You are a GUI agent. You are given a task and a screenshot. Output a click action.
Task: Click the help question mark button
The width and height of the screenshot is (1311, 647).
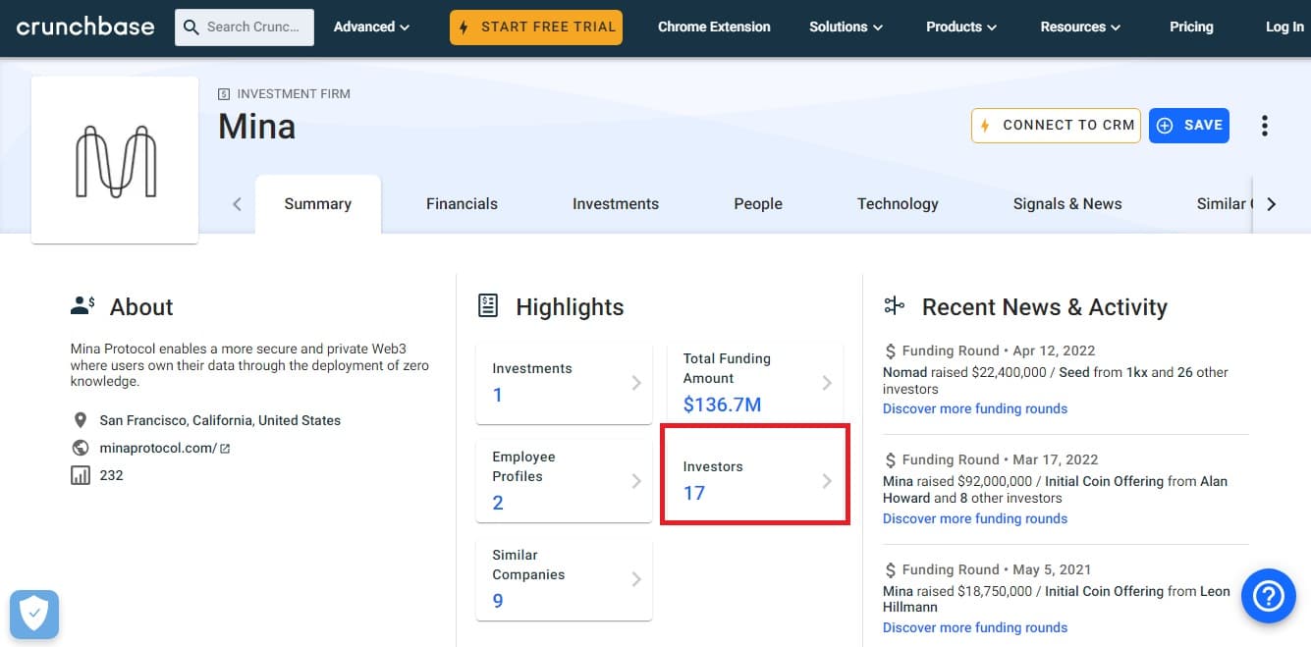tap(1269, 595)
